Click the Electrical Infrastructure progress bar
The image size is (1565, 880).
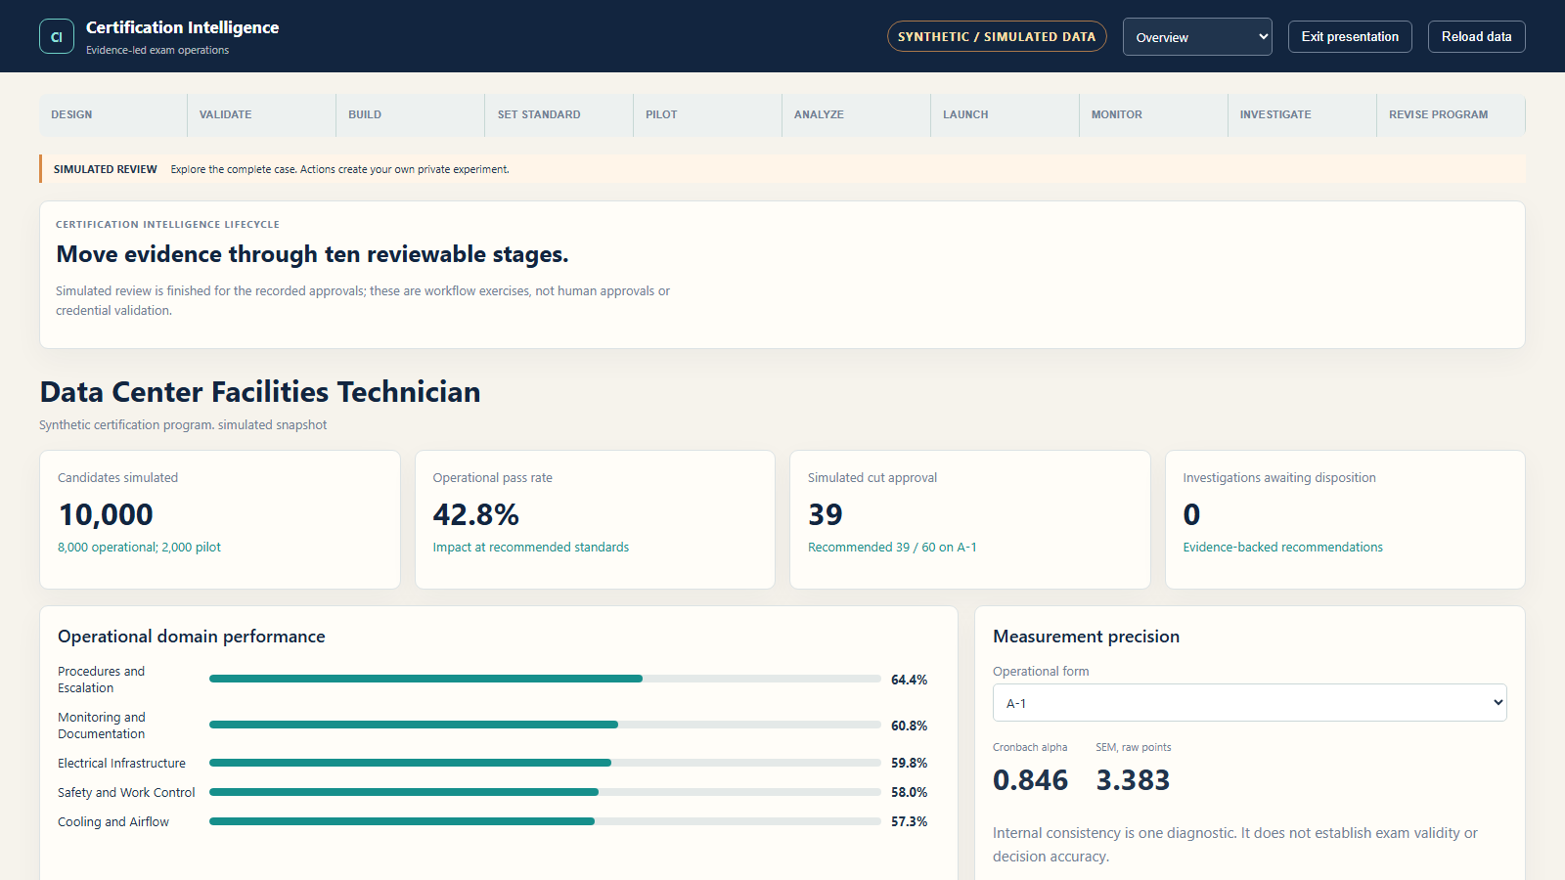(545, 763)
